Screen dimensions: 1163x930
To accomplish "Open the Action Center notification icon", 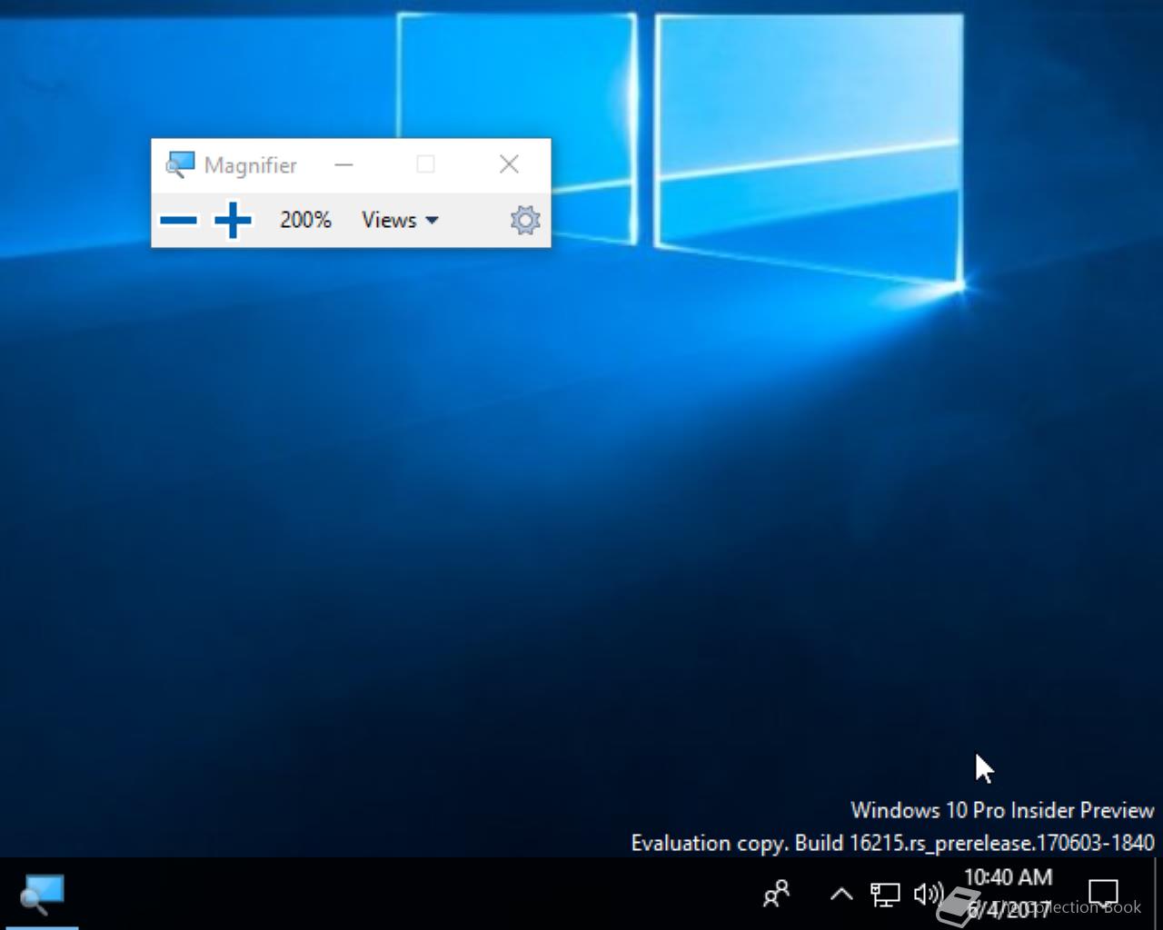I will [x=1103, y=894].
